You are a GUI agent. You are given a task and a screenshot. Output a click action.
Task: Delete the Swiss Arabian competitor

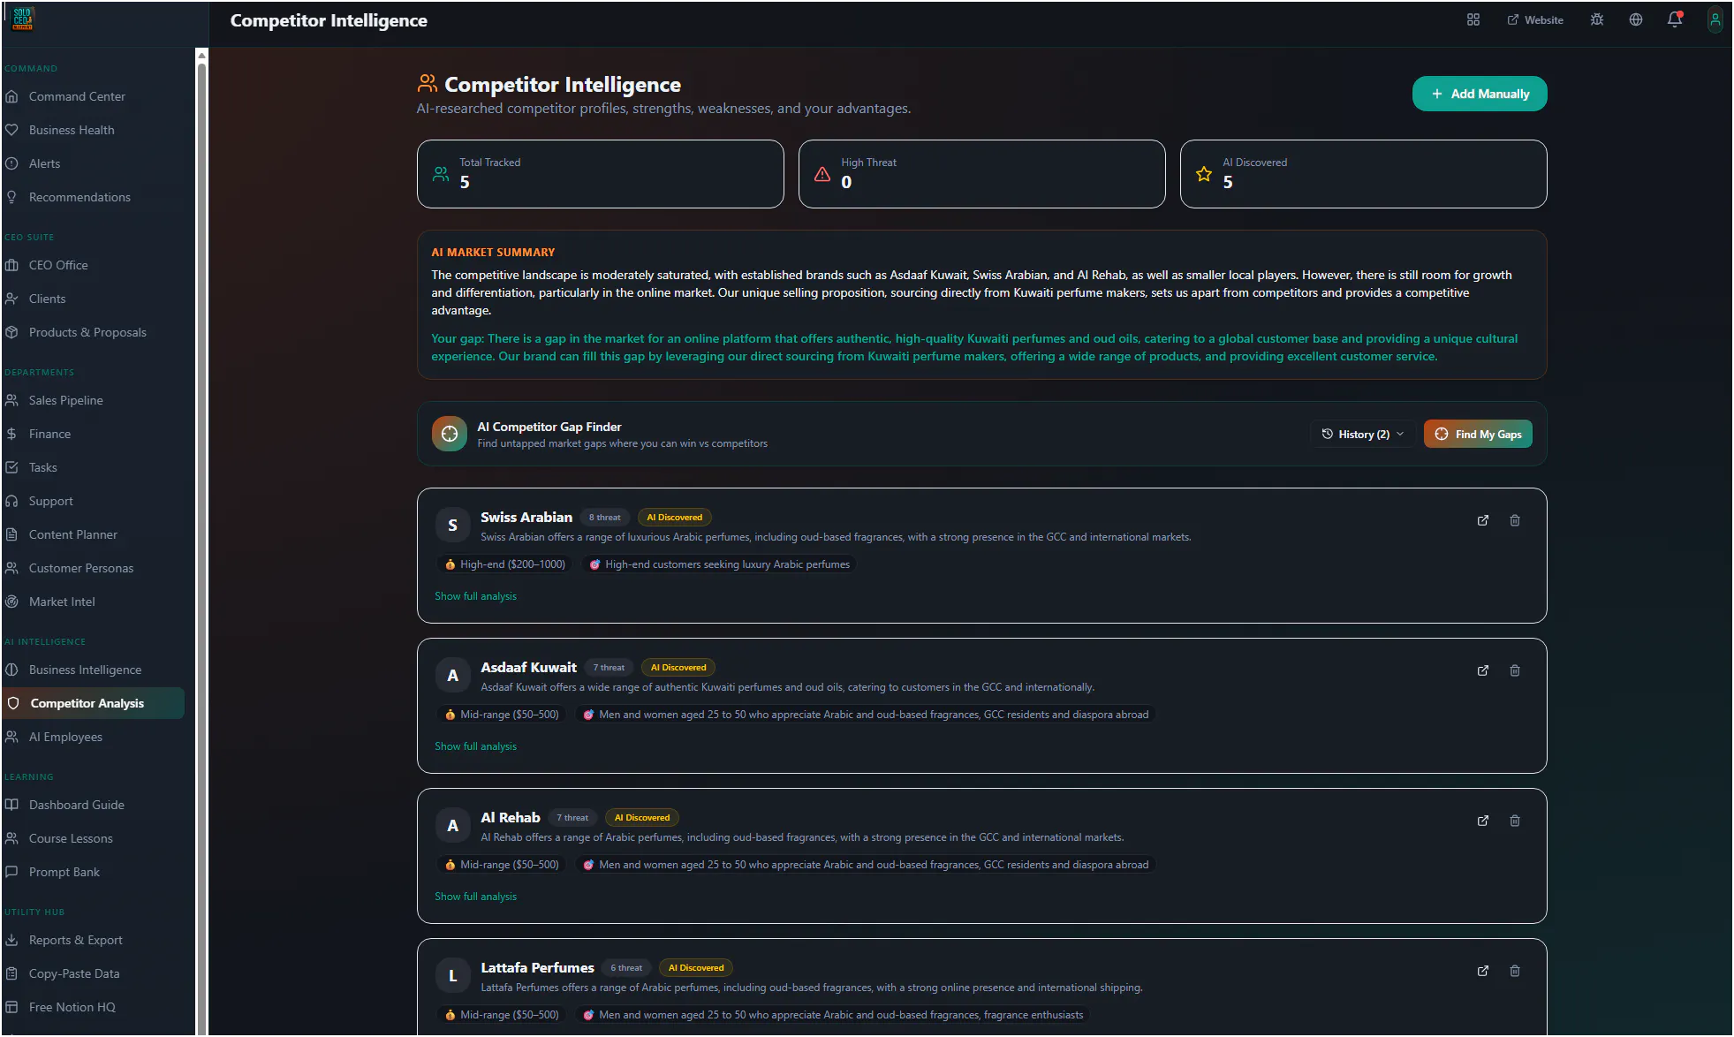coord(1515,520)
